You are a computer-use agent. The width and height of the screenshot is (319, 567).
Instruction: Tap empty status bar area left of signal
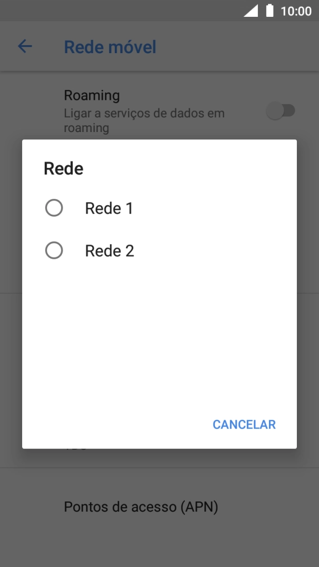click(x=121, y=11)
